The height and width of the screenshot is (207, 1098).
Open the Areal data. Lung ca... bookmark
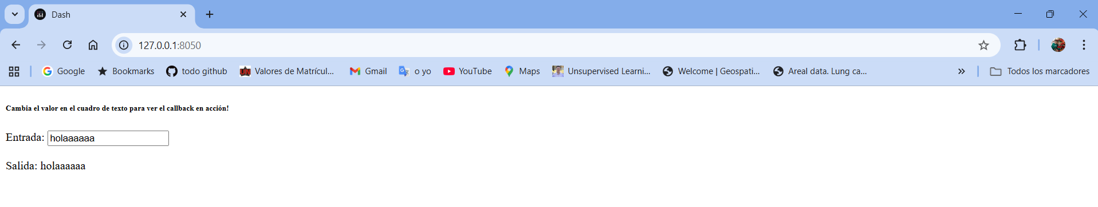point(820,71)
